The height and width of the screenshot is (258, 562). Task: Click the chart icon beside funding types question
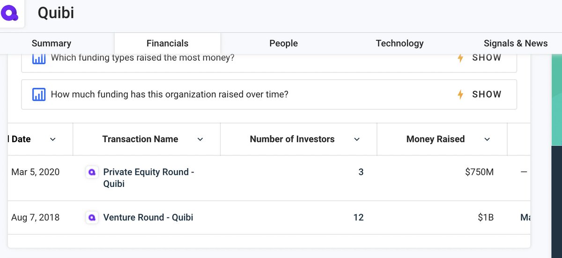[x=39, y=58]
